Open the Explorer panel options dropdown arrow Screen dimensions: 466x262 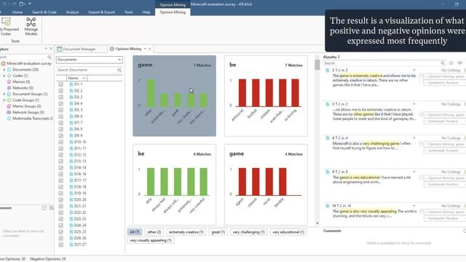pyautogui.click(x=46, y=49)
